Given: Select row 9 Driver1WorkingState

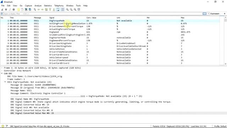Looking at the screenshot, I should [x=110, y=43].
